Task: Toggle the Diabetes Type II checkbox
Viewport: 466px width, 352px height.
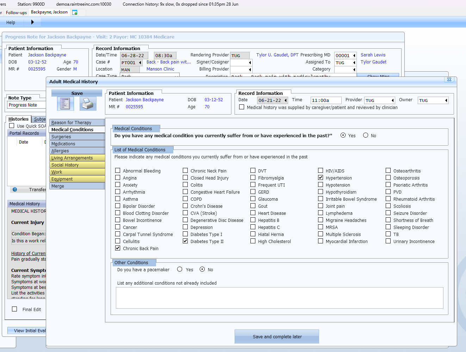Action: 185,241
